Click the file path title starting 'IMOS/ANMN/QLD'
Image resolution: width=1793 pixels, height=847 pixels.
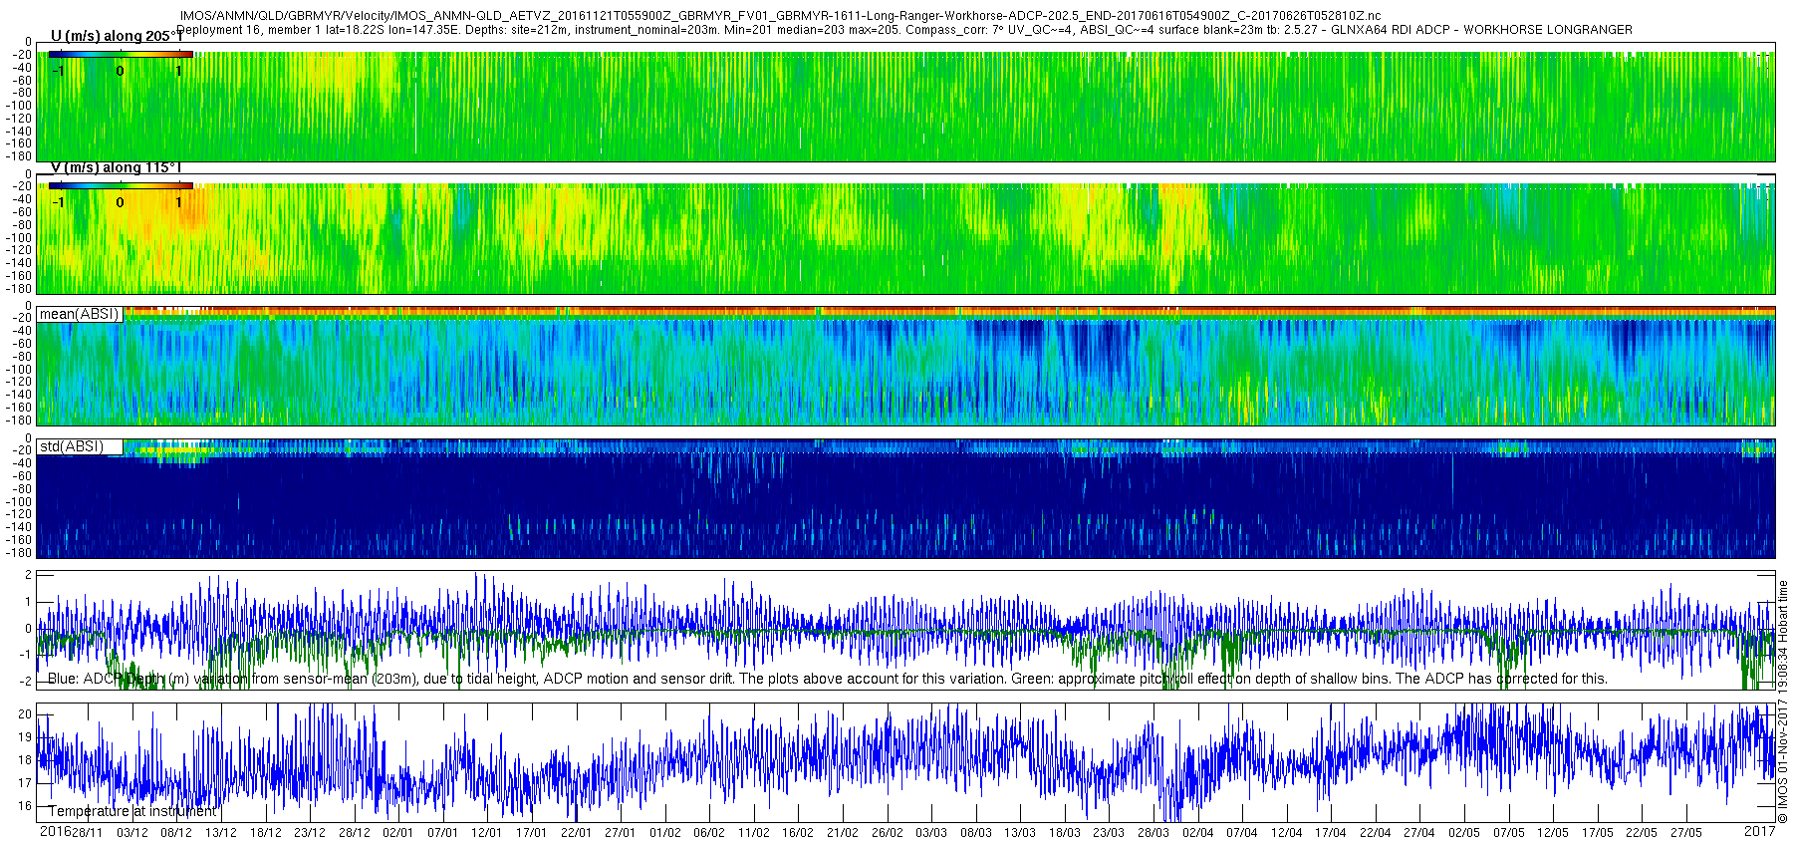pyautogui.click(x=780, y=16)
